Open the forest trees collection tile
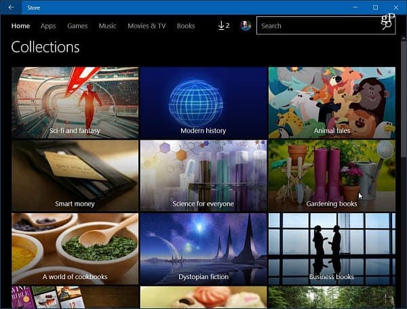407x309 pixels. pyautogui.click(x=332, y=297)
